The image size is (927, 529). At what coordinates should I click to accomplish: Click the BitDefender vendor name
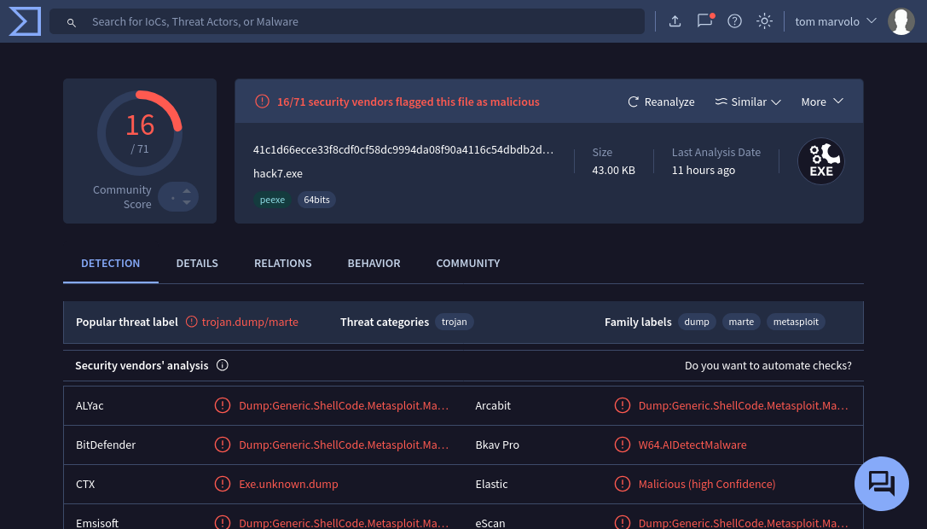click(106, 445)
